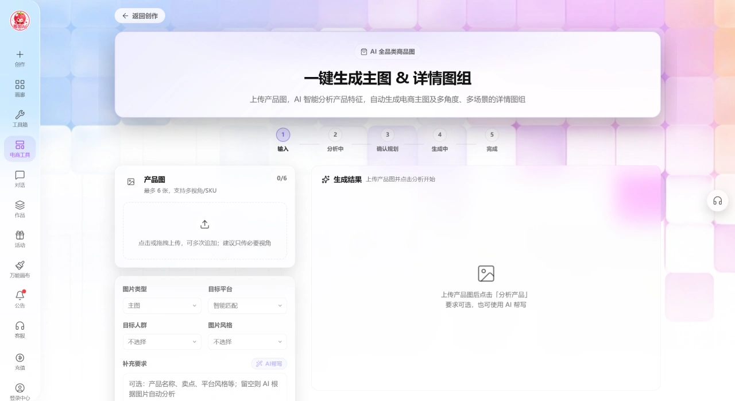Image resolution: width=735 pixels, height=401 pixels.
Task: Click the 目标人群 label
Action: (135, 325)
